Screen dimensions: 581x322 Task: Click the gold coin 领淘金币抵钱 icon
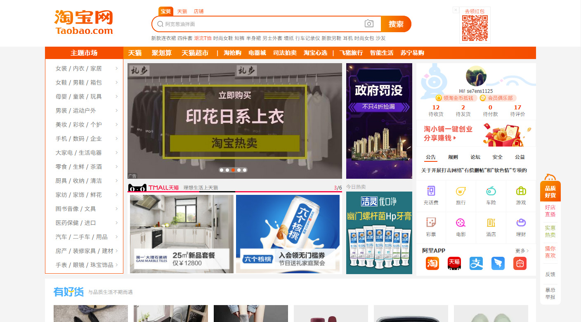pyautogui.click(x=439, y=98)
